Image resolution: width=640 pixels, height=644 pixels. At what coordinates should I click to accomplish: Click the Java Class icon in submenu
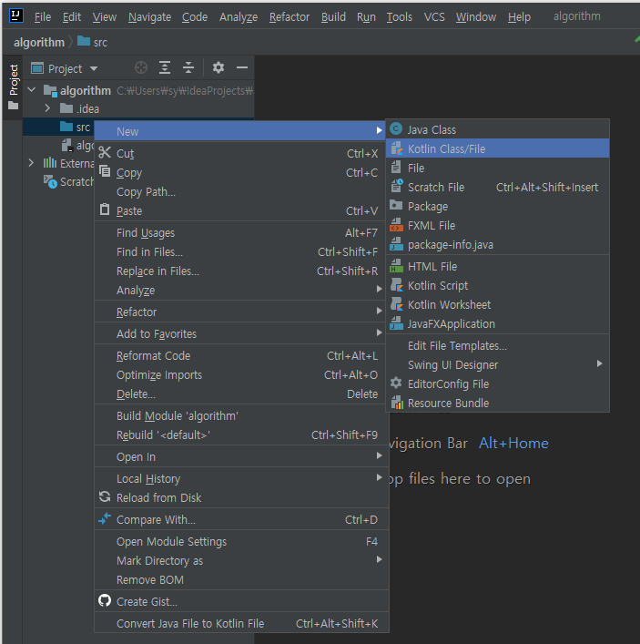396,129
